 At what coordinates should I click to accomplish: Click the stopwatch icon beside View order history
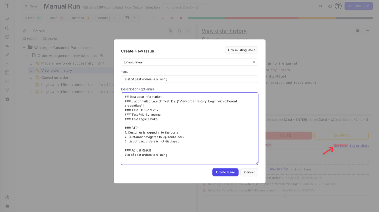358,30
